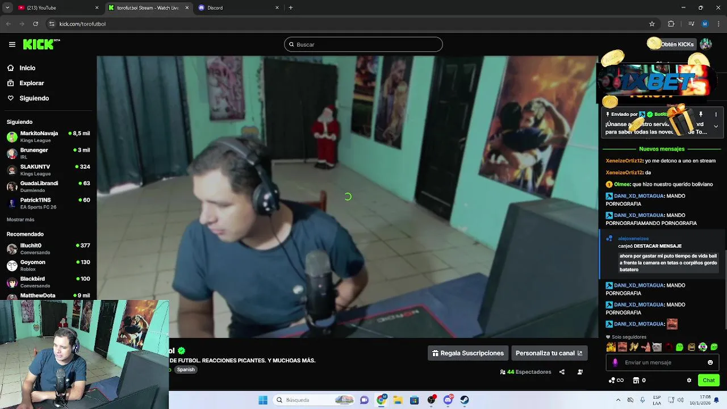
Task: Switch to the YouTube browser tab
Action: (x=57, y=8)
